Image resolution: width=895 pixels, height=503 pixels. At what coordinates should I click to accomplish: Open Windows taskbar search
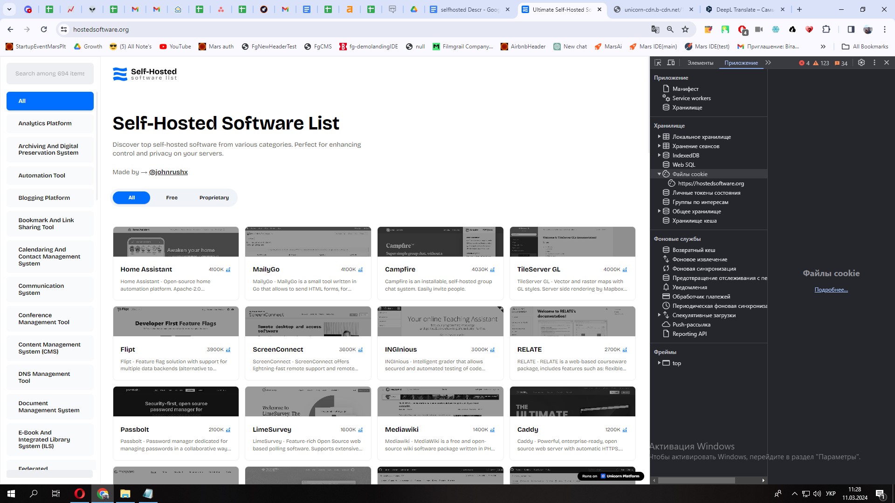tap(34, 494)
